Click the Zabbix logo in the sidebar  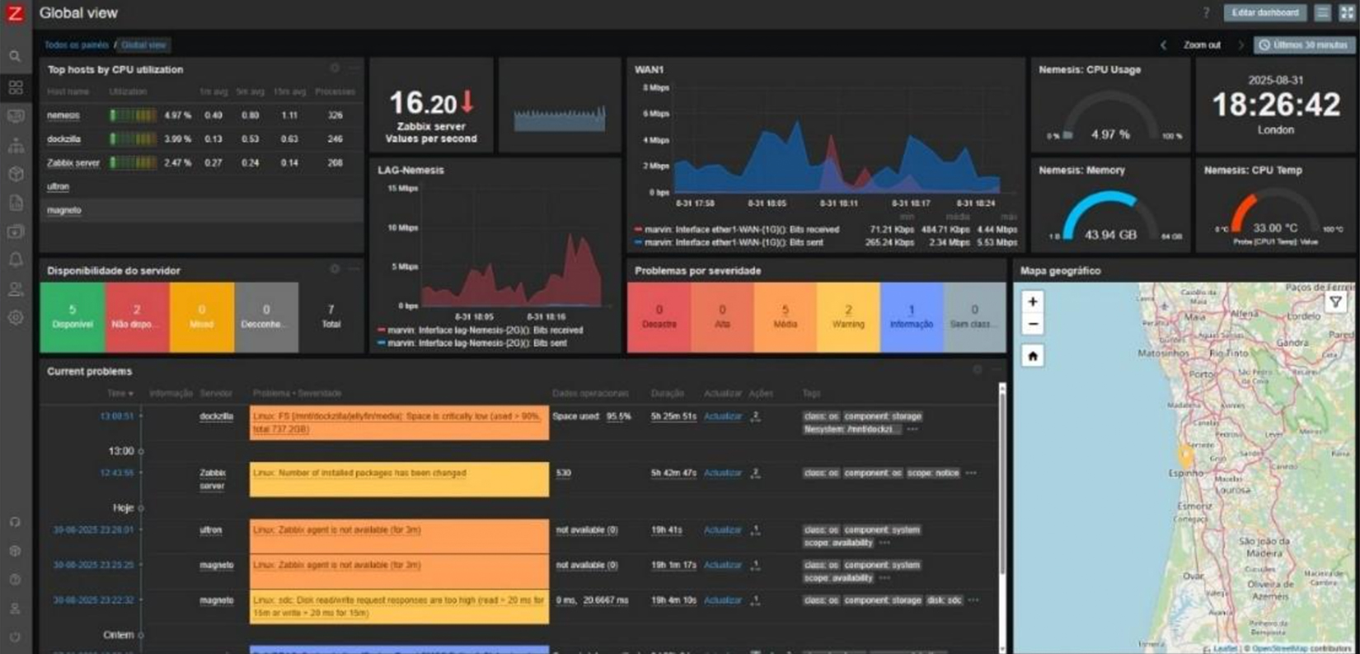[x=15, y=13]
